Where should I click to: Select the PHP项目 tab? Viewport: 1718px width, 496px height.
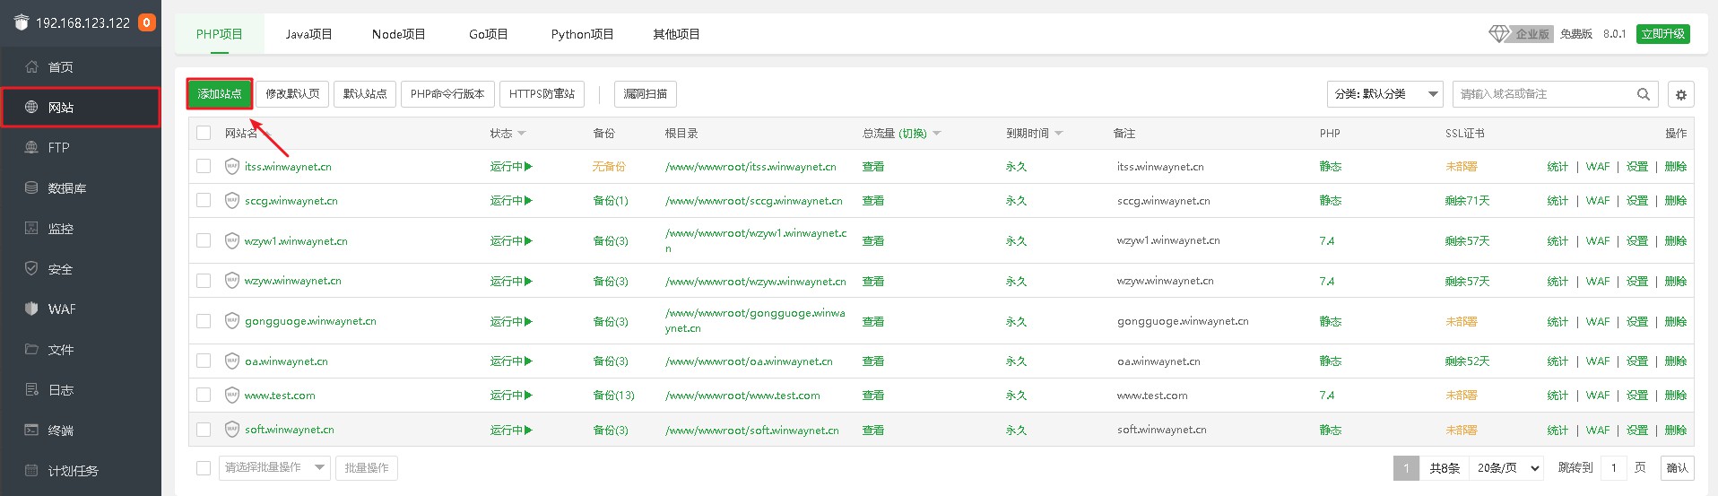pos(220,34)
